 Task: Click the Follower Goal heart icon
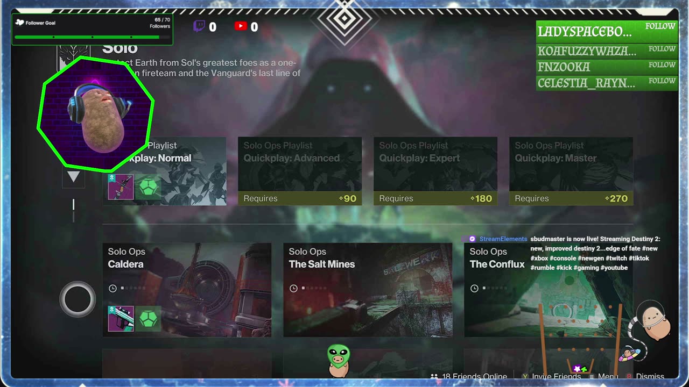click(19, 23)
